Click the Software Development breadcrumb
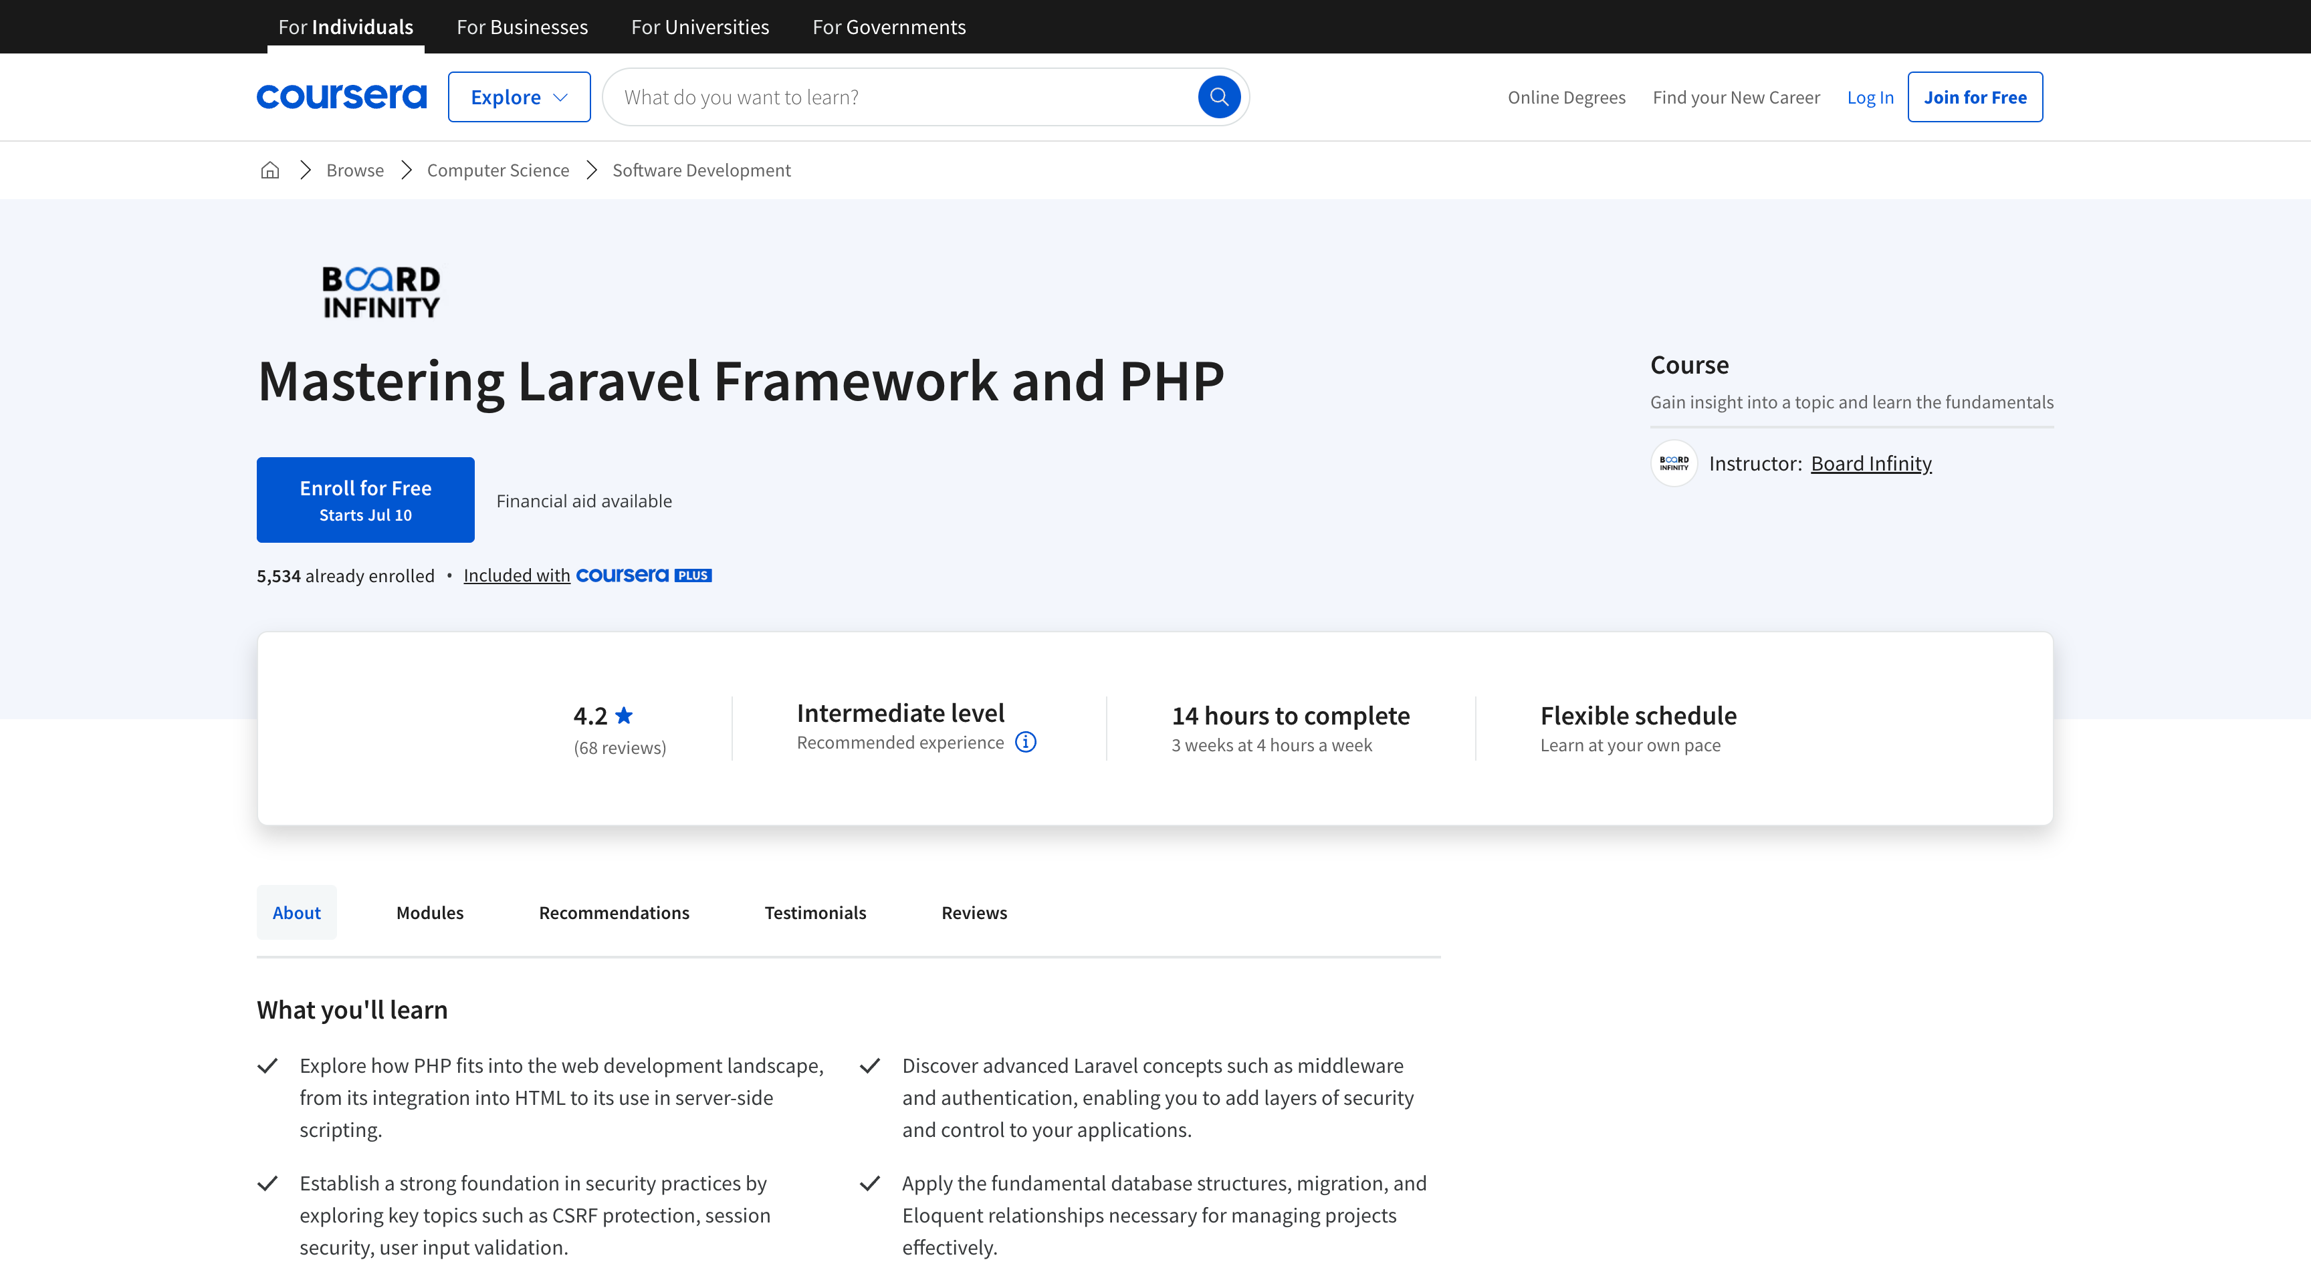This screenshot has width=2311, height=1282. tap(701, 170)
